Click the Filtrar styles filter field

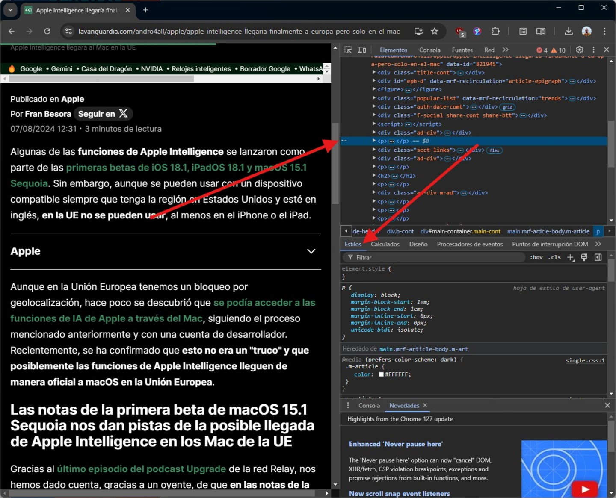[433, 257]
